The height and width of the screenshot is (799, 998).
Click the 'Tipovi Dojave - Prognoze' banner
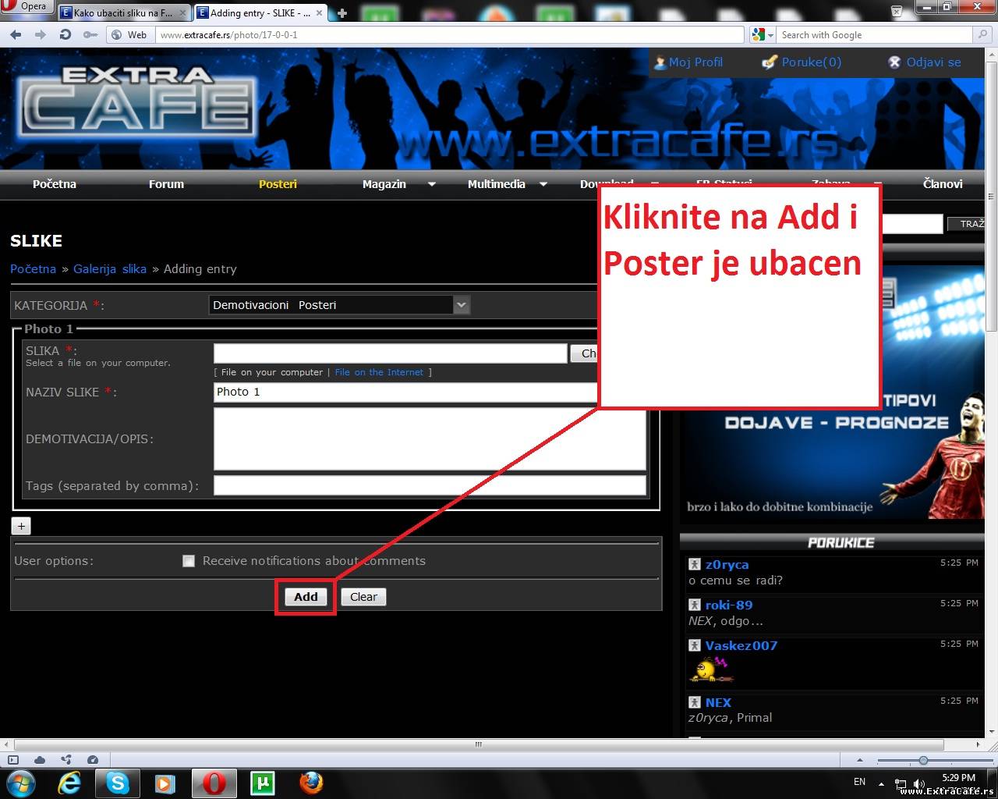pyautogui.click(x=832, y=391)
